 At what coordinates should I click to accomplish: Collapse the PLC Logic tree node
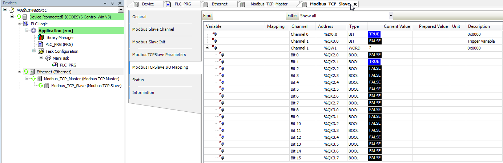tap(20, 24)
